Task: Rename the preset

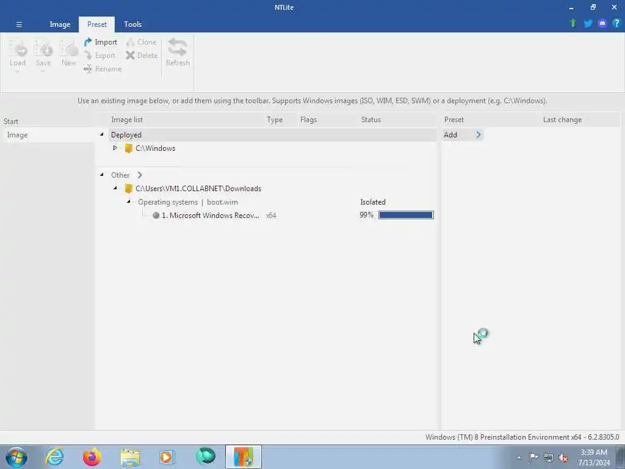Action: click(x=103, y=69)
